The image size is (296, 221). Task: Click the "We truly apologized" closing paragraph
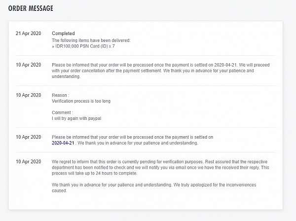pyautogui.click(x=154, y=187)
